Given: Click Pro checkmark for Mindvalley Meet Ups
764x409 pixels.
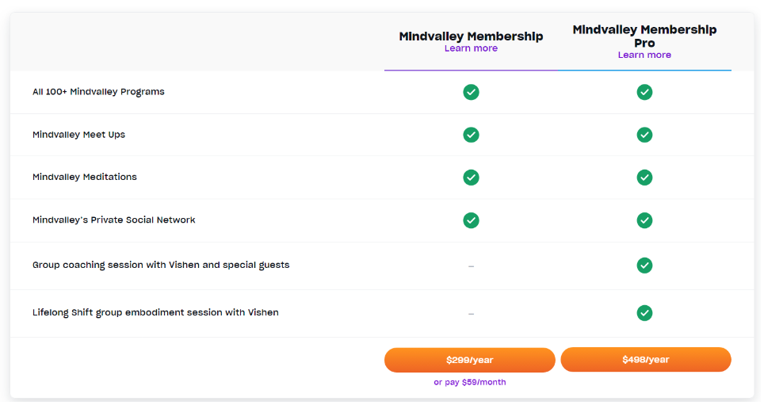Looking at the screenshot, I should [644, 135].
